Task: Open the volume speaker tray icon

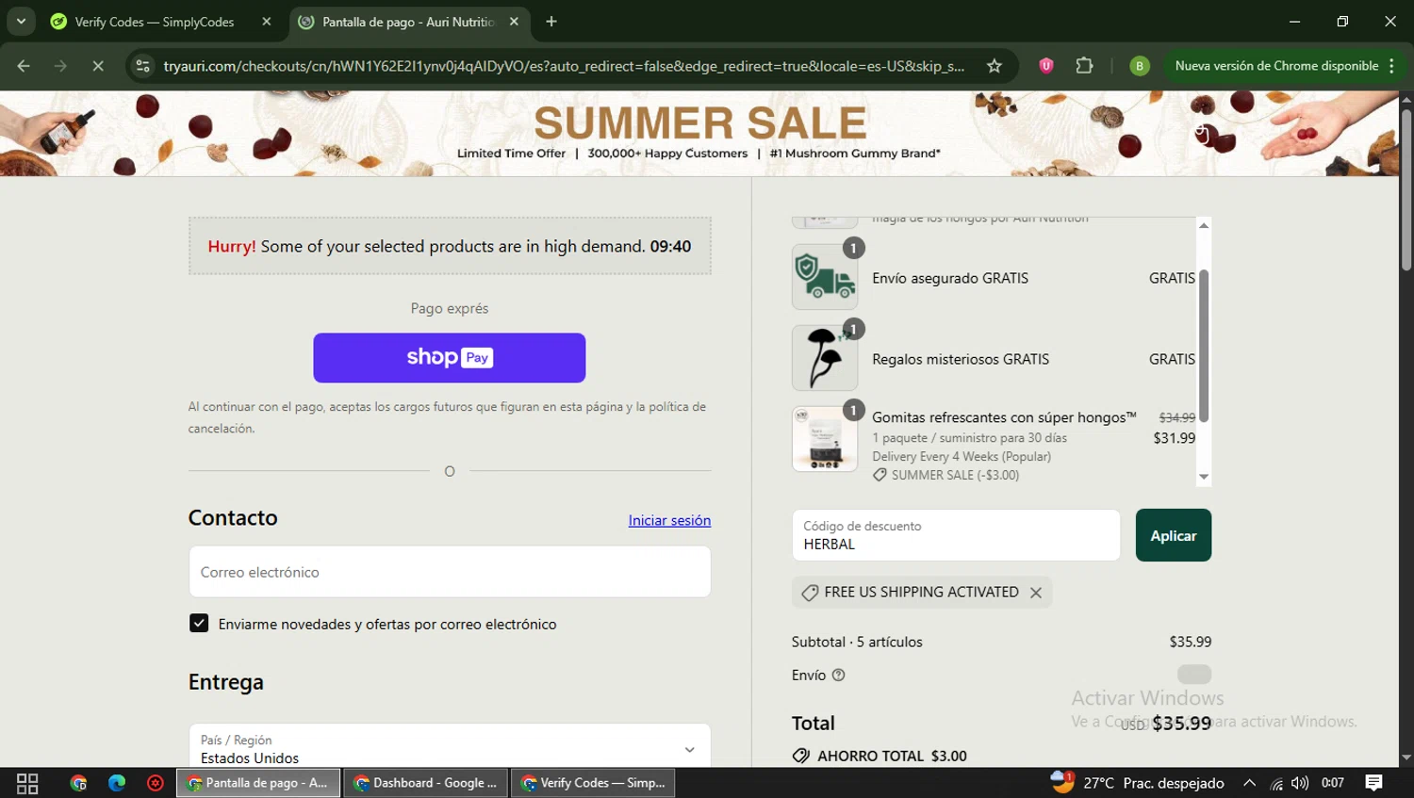Action: (1300, 783)
